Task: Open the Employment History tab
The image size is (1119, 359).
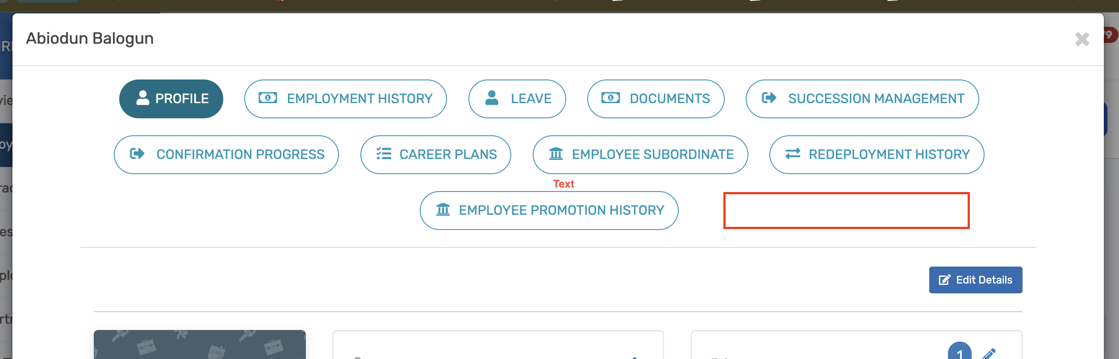Action: 345,99
